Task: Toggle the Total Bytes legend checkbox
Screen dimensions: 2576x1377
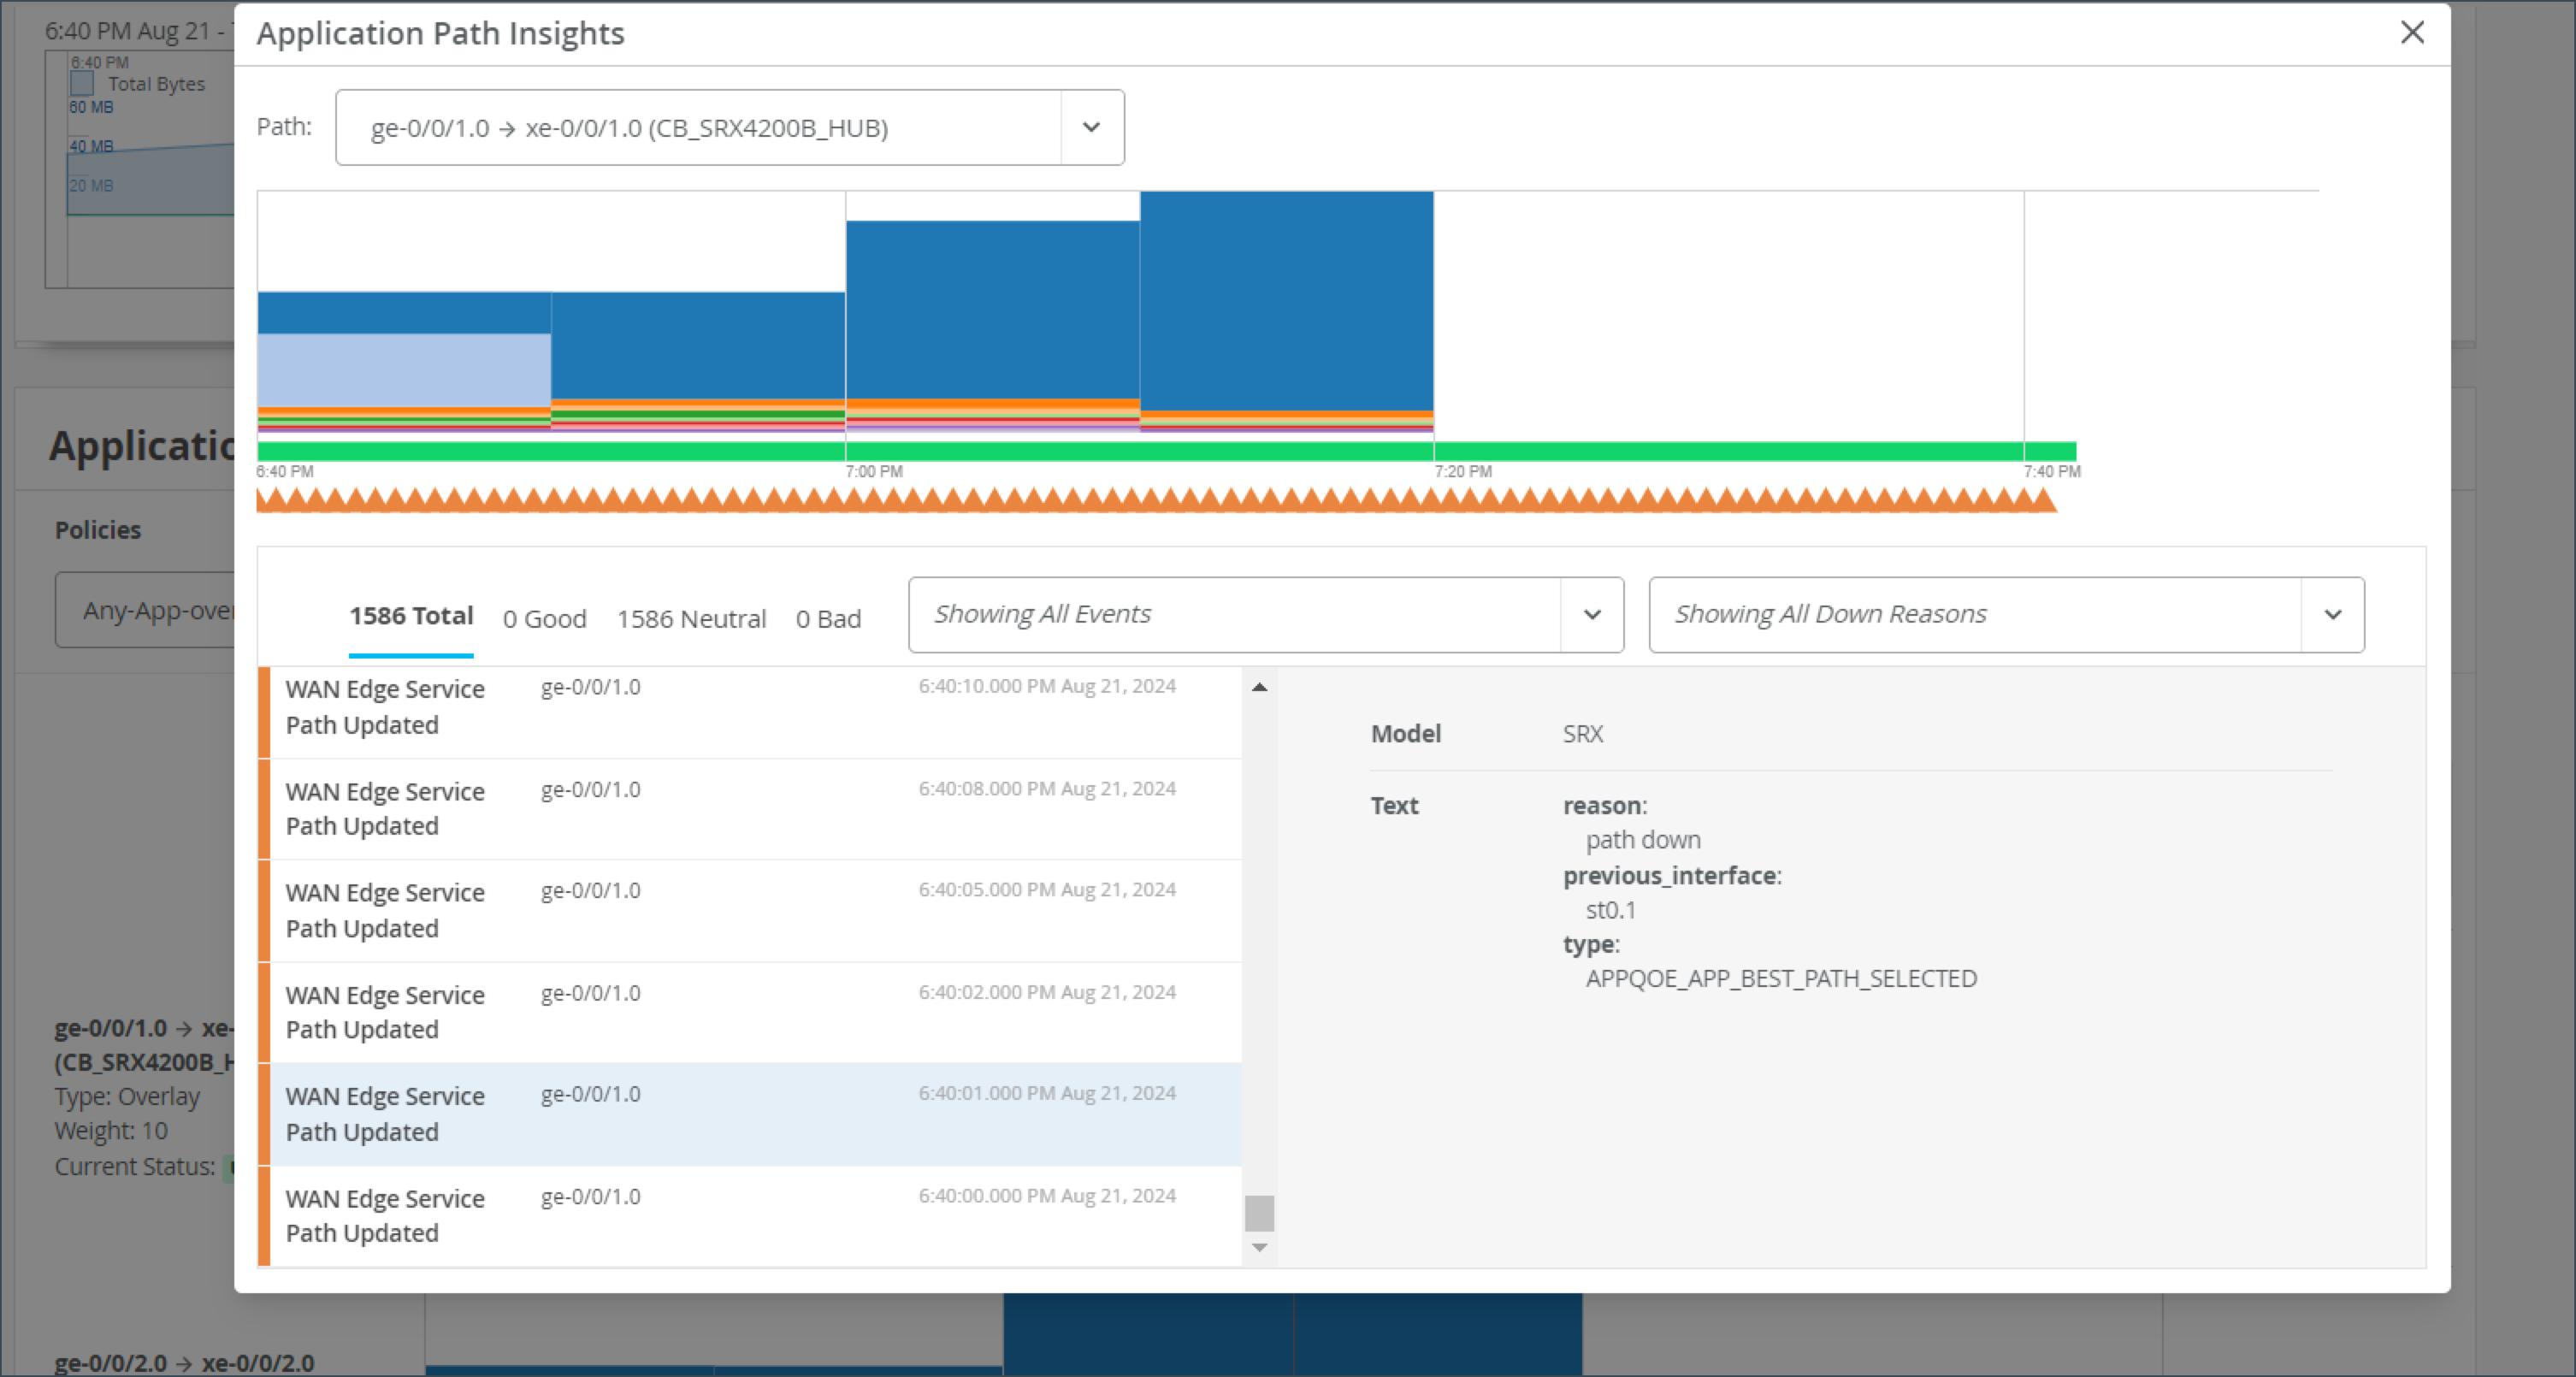Action: coord(82,84)
